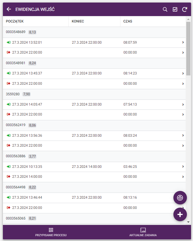Image resolution: width=193 pixels, height=241 pixels.
Task: Refresh the entry list
Action: click(x=185, y=9)
